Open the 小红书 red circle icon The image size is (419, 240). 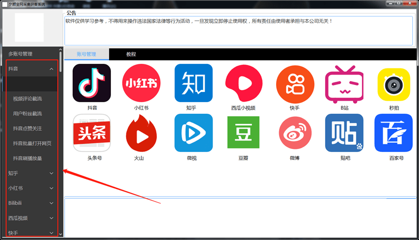(x=141, y=83)
